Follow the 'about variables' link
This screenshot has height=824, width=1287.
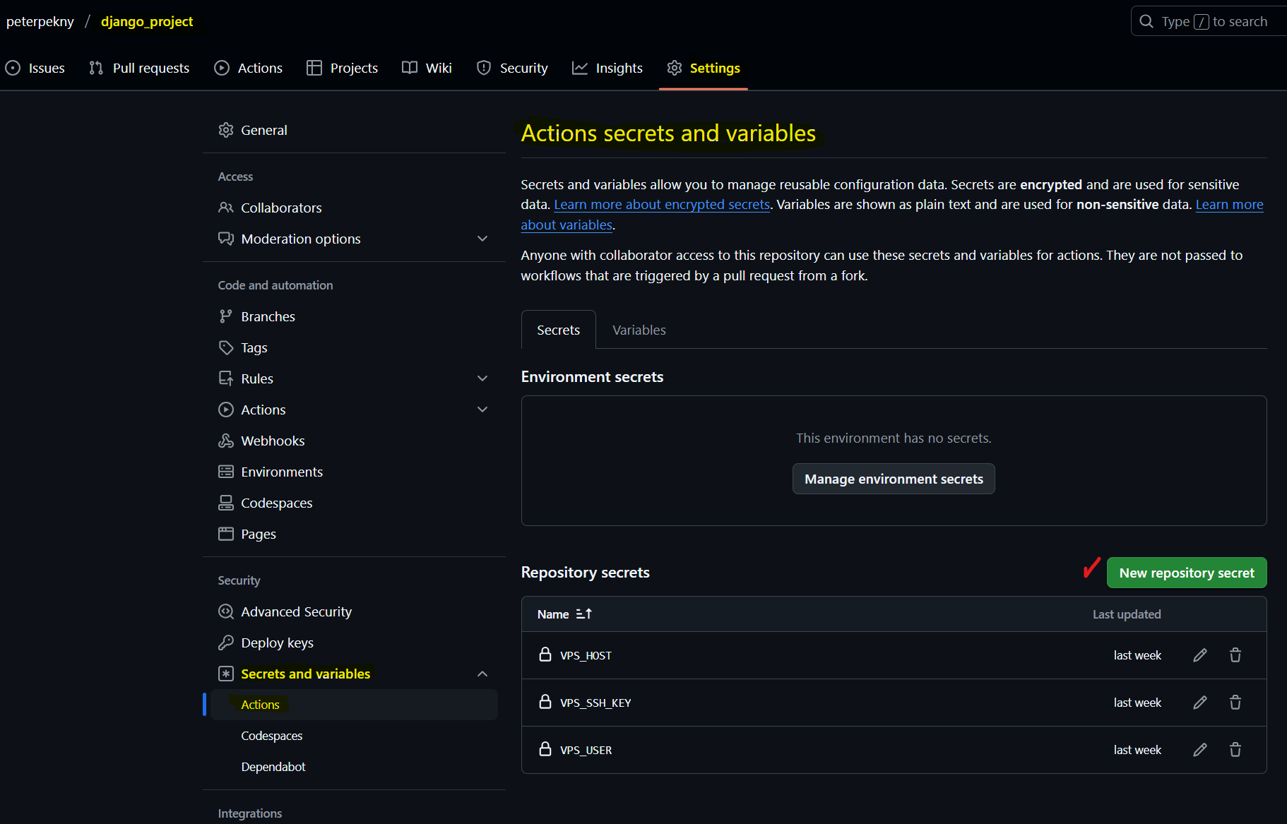click(x=567, y=225)
